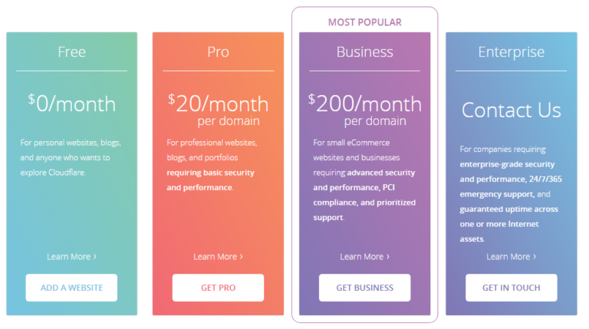Click the $20/month price text
Image resolution: width=589 pixels, height=329 pixels.
pyautogui.click(x=218, y=104)
